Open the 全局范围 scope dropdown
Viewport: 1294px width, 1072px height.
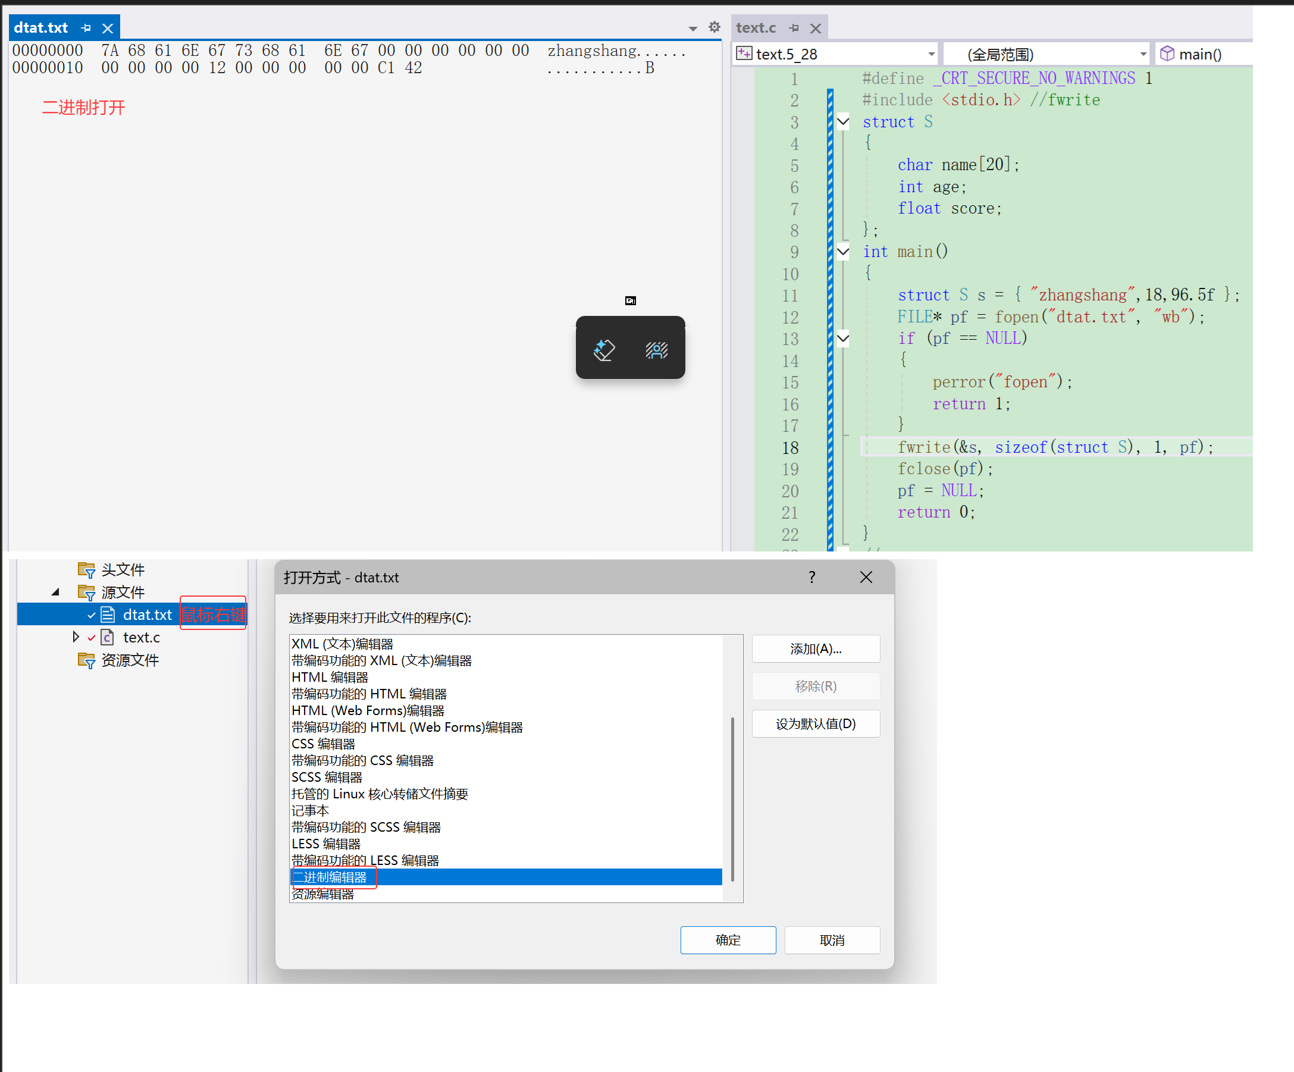(1143, 54)
